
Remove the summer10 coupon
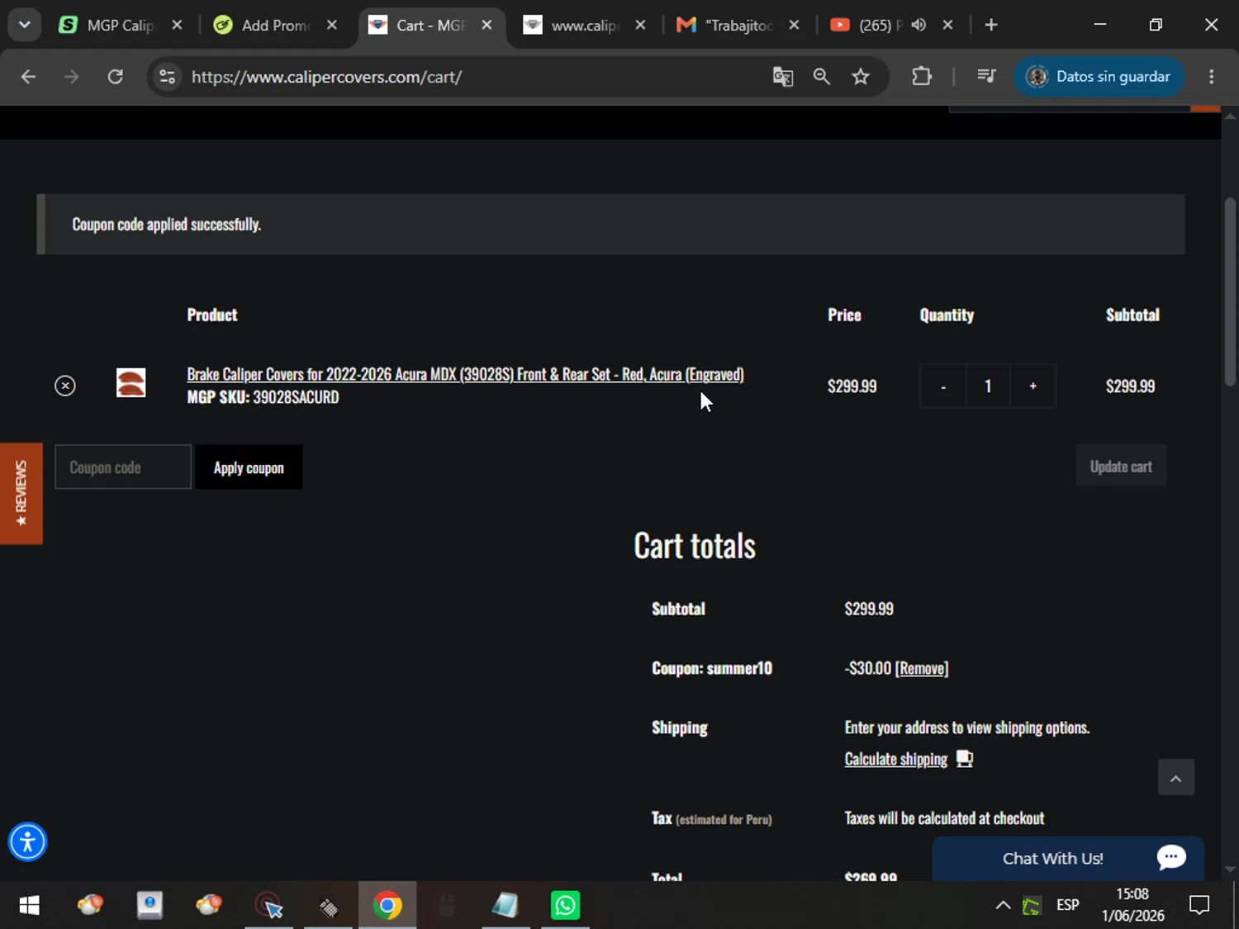922,668
